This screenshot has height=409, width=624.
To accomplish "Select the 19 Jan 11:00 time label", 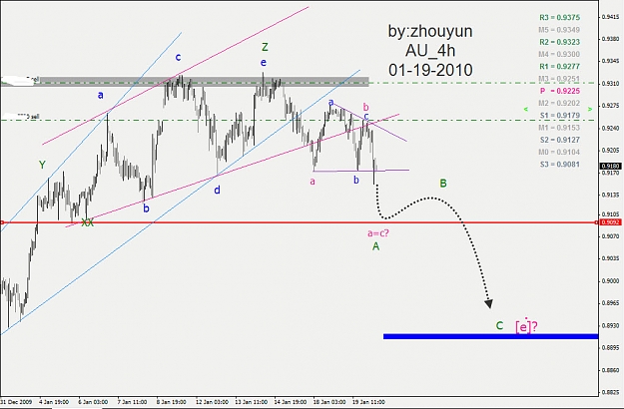I will click(x=368, y=402).
